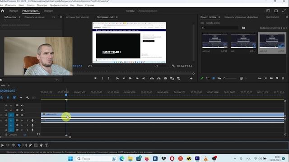Image resolution: width=289 pixels, height=162 pixels.
Task: Select the Track Select Forward tool
Action: pyautogui.click(x=8, y=145)
